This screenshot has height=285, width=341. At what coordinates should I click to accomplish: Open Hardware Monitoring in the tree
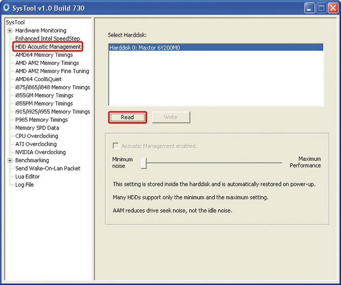coord(41,30)
